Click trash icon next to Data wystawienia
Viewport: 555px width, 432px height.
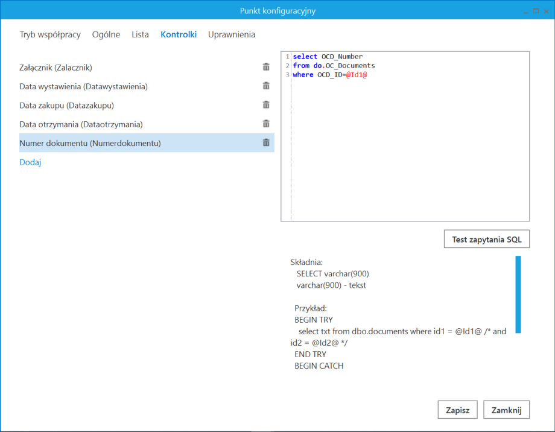click(x=266, y=86)
